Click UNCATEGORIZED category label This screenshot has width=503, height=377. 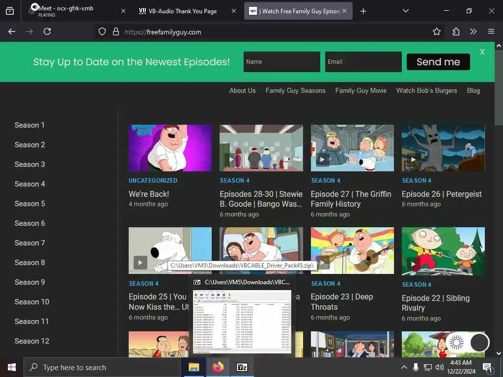153,181
